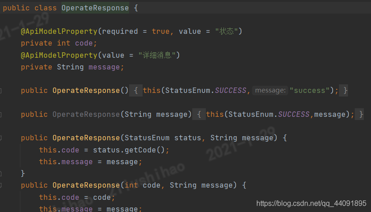The width and height of the screenshot is (371, 212).
Task: Expand folded OperateResponse(String message) gutter marker
Action: (1, 115)
